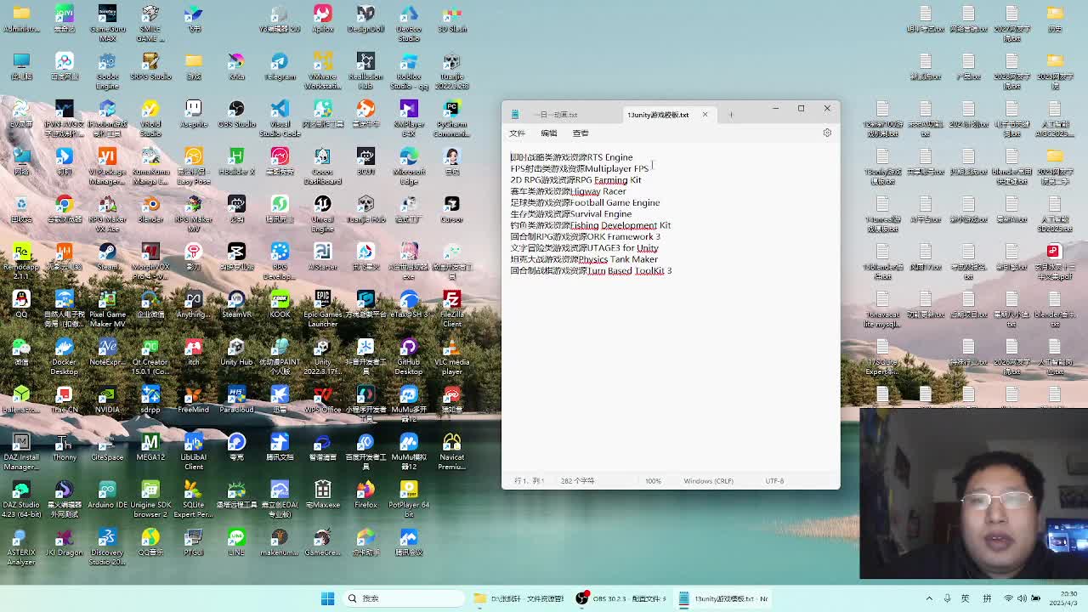The height and width of the screenshot is (612, 1088).
Task: Open Notepad settings gear icon
Action: (827, 133)
